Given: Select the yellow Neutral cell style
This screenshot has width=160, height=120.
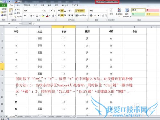Looking at the screenshot, I should [x=153, y=14].
